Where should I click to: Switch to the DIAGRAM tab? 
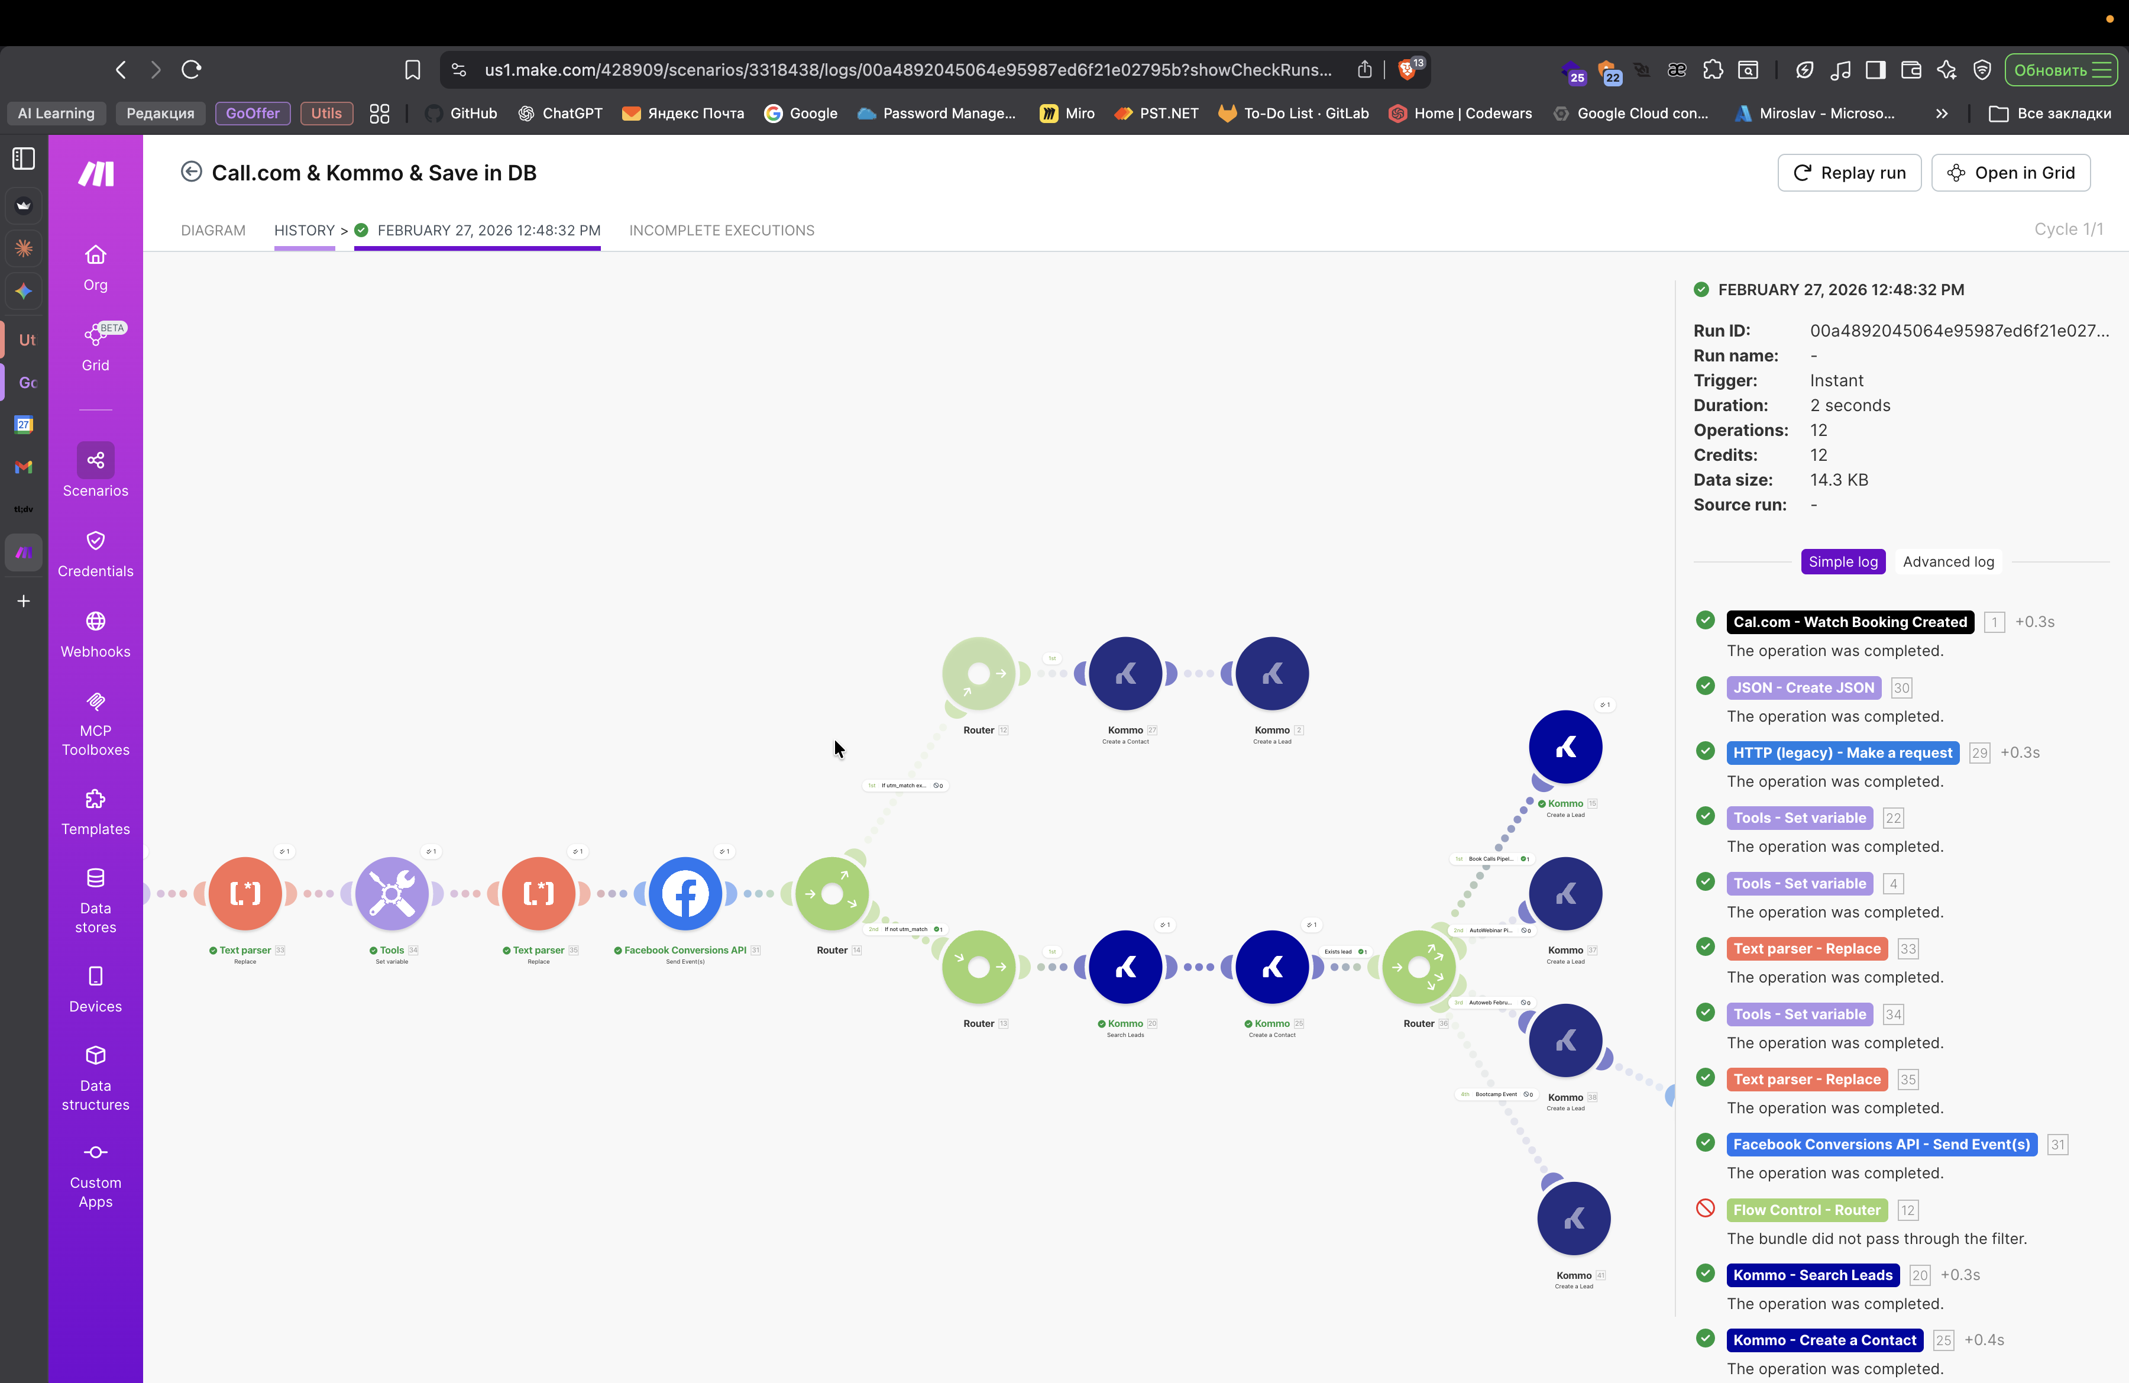coord(213,230)
